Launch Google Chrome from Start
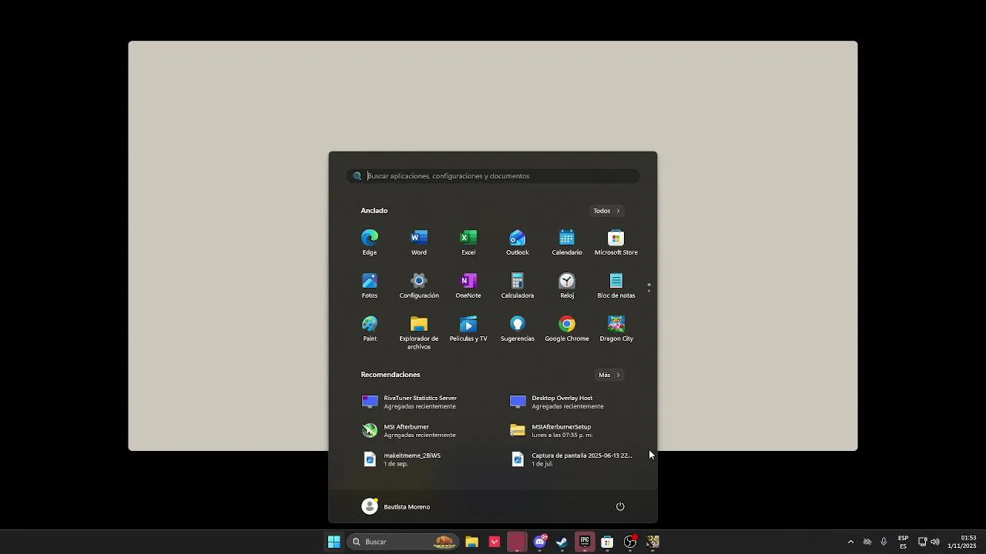Screen dimensions: 986x554 point(567,328)
